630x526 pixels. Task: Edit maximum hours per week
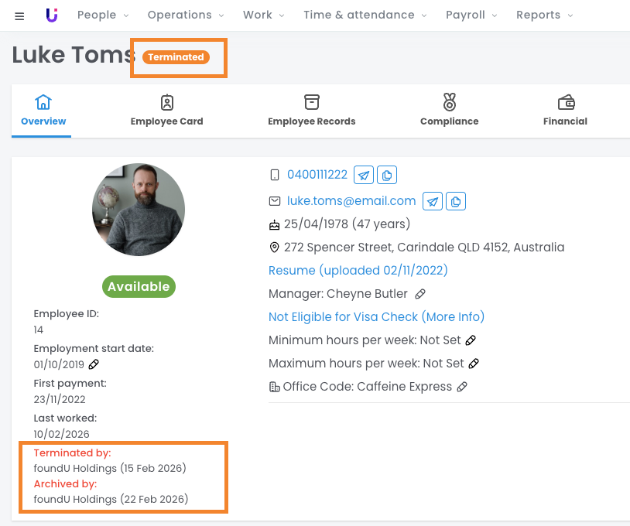click(474, 364)
